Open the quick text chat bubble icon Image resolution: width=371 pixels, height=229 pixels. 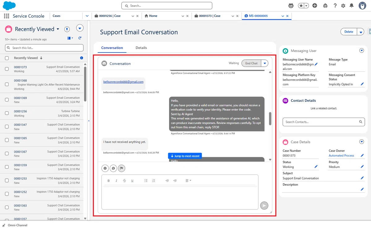(x=113, y=168)
